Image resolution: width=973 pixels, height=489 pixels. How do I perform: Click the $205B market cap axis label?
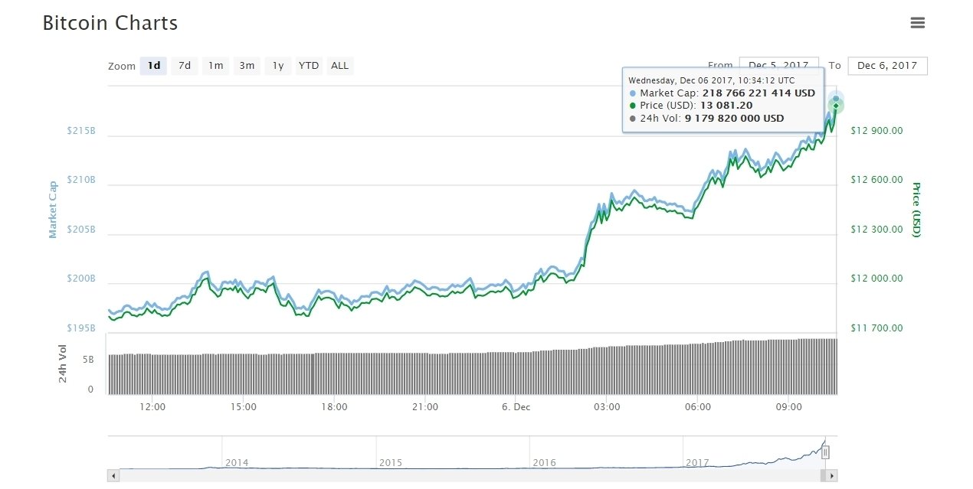pyautogui.click(x=81, y=230)
